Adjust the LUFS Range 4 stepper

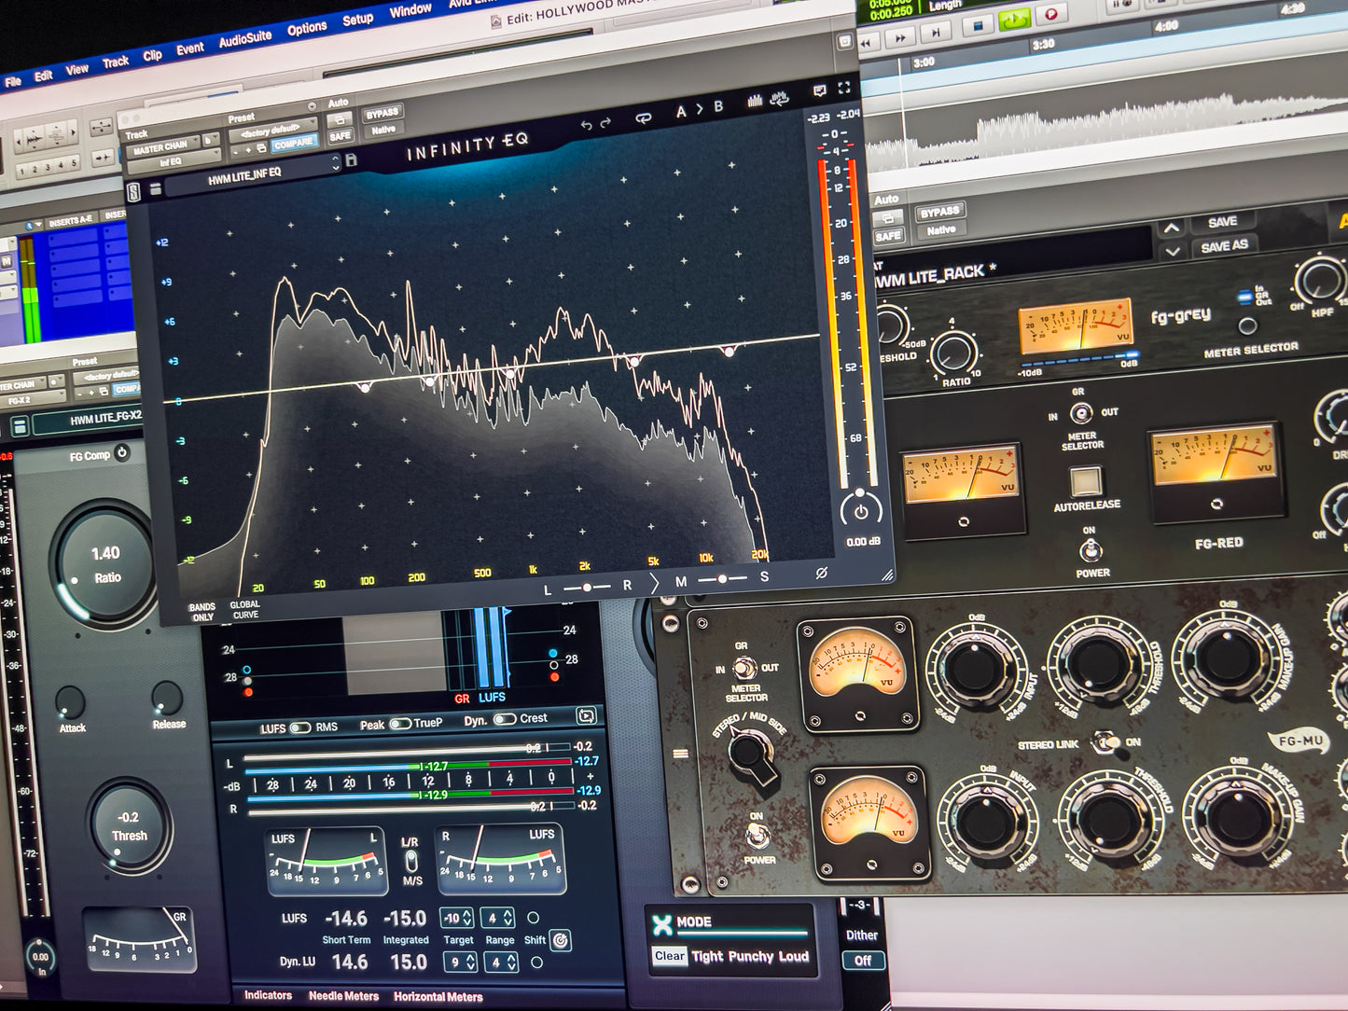pyautogui.click(x=499, y=918)
